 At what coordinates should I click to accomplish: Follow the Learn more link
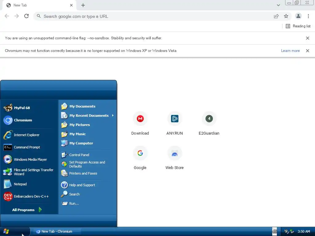click(x=290, y=51)
